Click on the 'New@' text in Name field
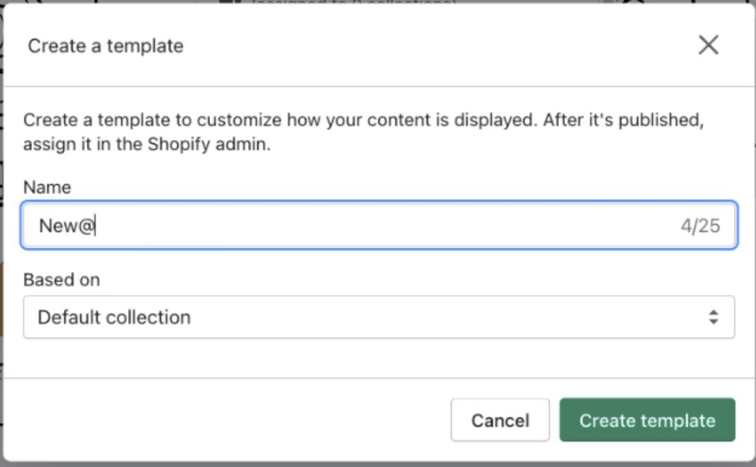 point(66,226)
